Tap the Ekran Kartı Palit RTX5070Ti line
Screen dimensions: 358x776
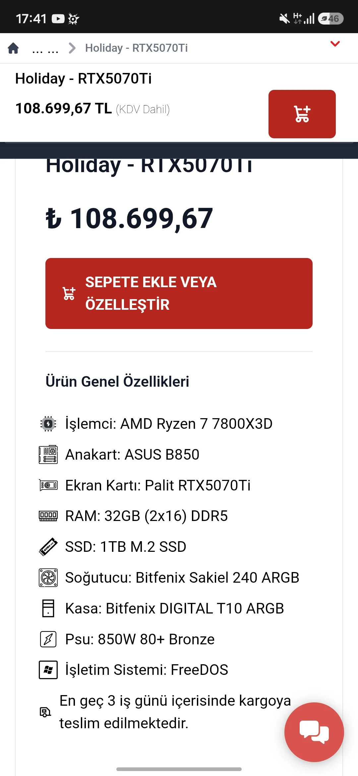point(158,485)
